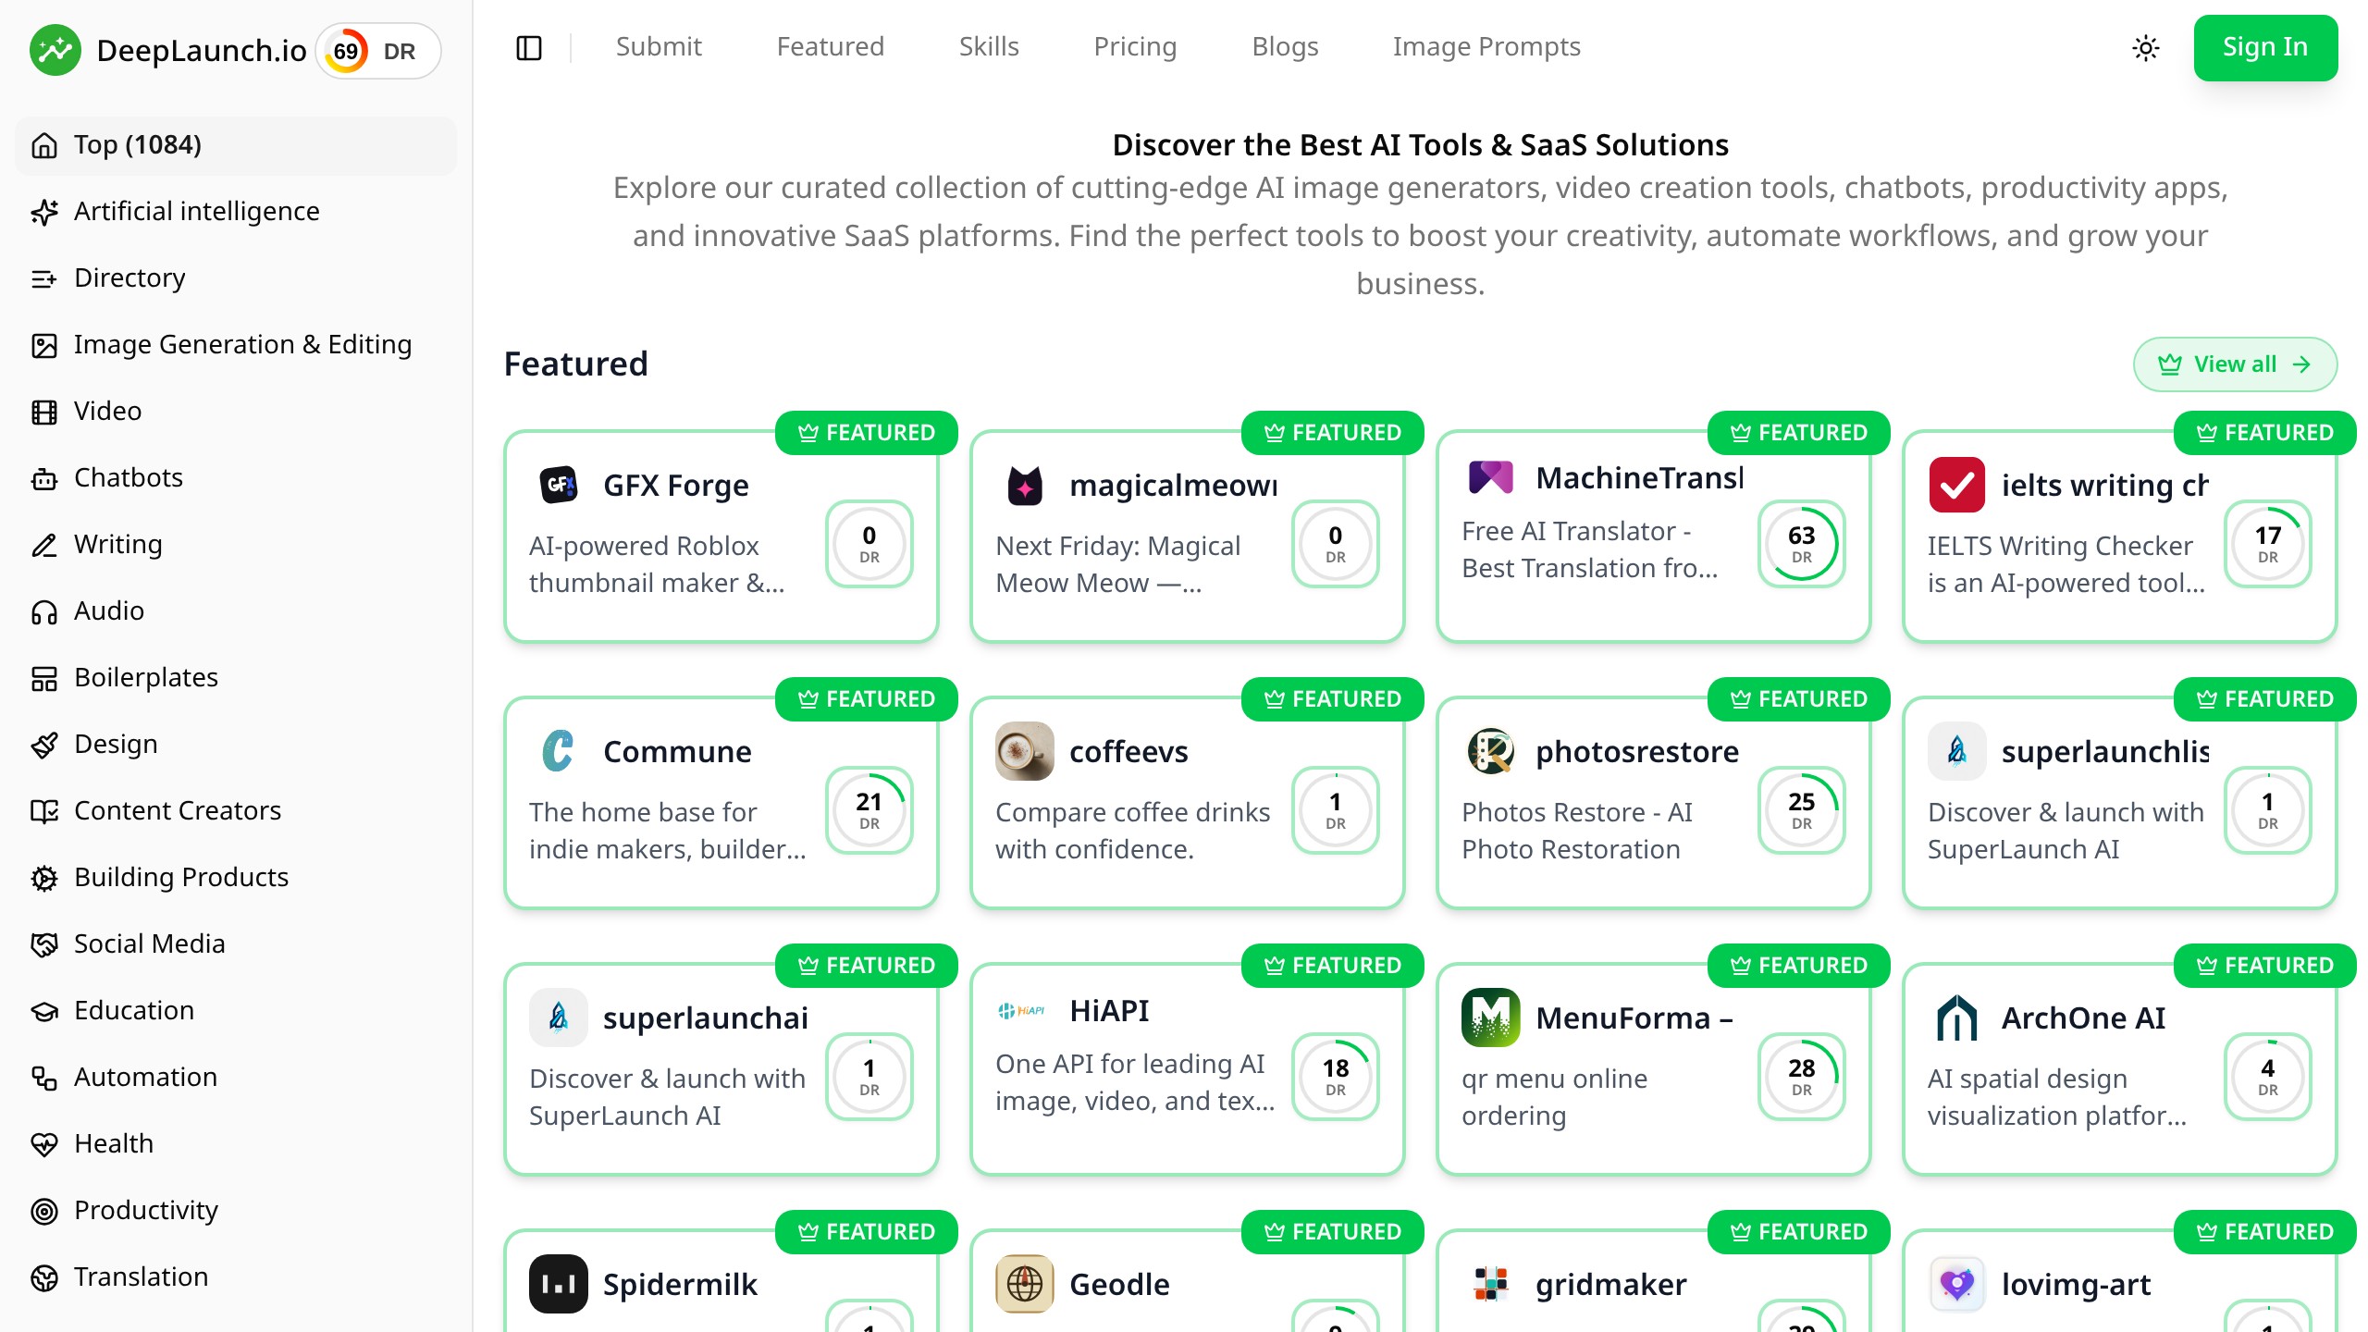This screenshot has height=1332, width=2368.
Task: Click the GFX Forge app icon
Action: coord(559,485)
